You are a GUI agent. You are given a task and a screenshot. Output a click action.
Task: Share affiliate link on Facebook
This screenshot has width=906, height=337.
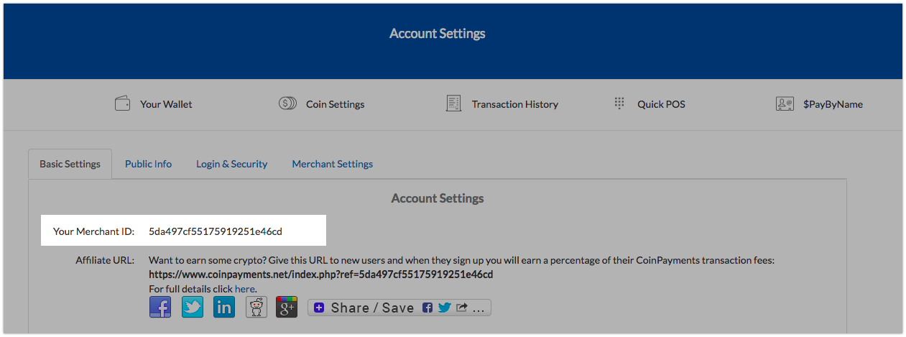[x=160, y=307]
